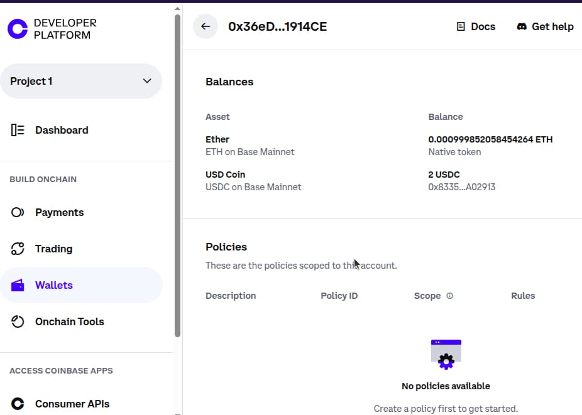Expand the project selector chevron
This screenshot has width=582, height=415.
tap(147, 81)
